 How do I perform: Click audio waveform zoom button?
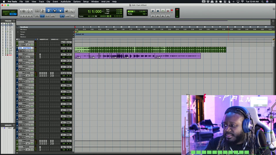point(24,11)
